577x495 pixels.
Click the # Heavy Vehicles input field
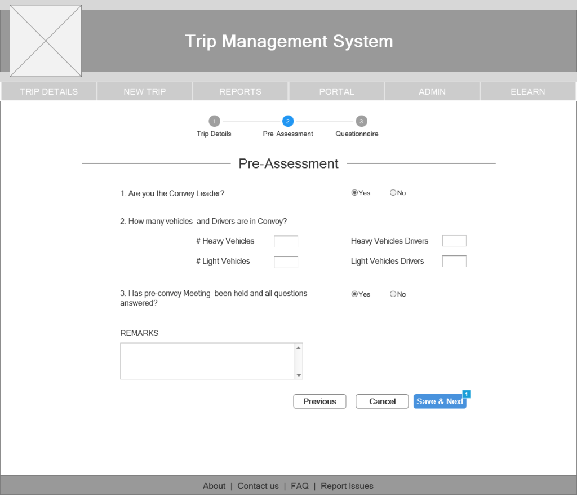pyautogui.click(x=286, y=241)
